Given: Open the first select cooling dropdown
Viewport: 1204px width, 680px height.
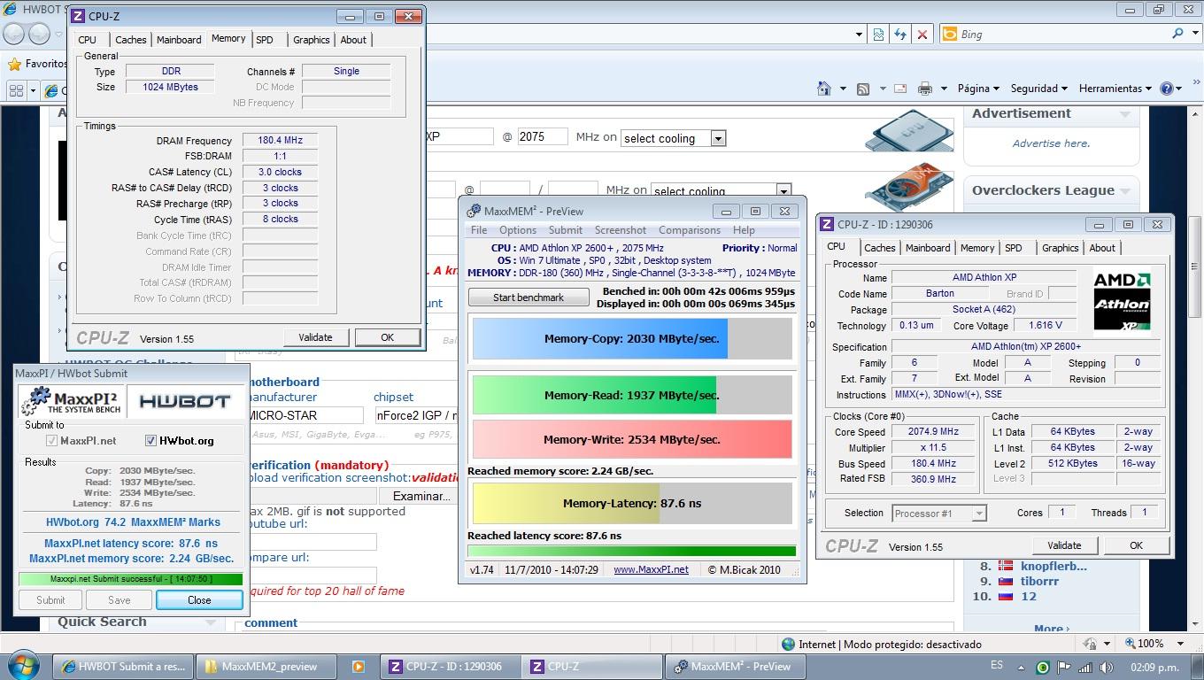Looking at the screenshot, I should pos(718,138).
